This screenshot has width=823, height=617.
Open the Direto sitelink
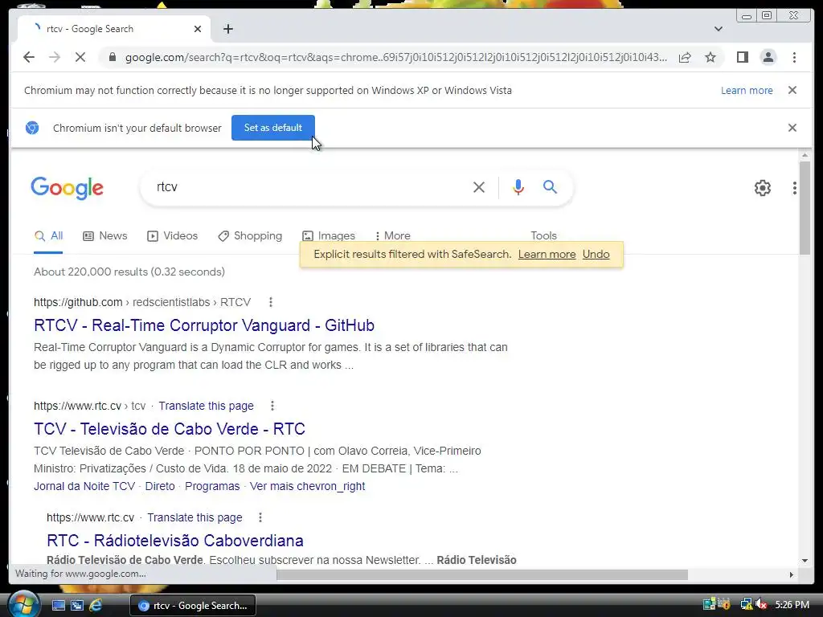[160, 486]
